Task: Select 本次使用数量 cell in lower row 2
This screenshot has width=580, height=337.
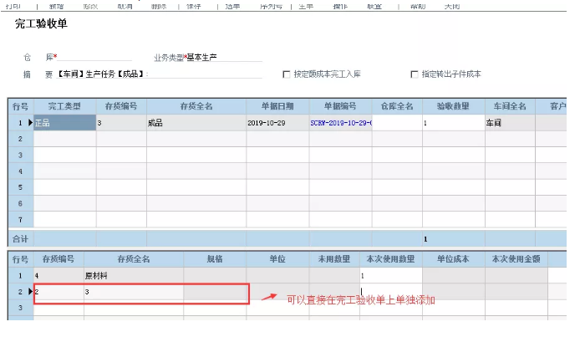Action: [x=391, y=292]
